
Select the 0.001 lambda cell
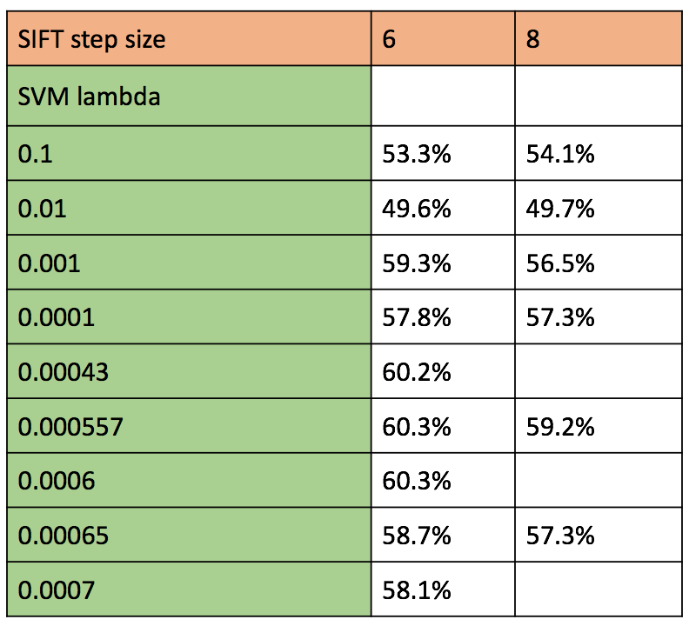188,263
